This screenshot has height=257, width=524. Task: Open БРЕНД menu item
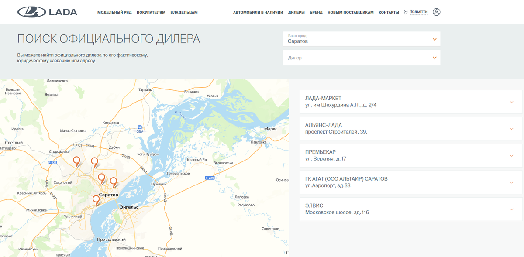316,12
